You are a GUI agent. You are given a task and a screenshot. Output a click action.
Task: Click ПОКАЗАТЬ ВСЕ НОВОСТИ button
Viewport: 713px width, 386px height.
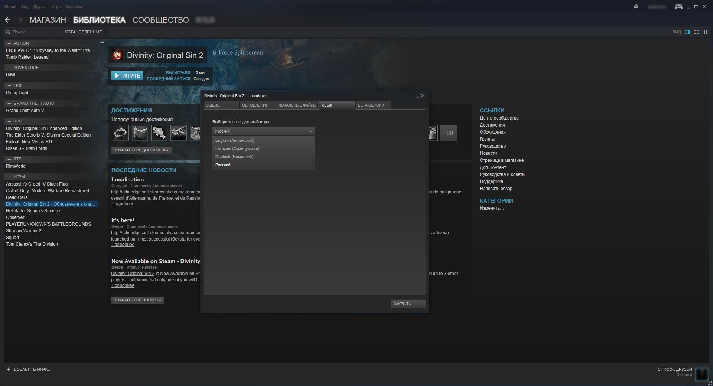(x=137, y=300)
